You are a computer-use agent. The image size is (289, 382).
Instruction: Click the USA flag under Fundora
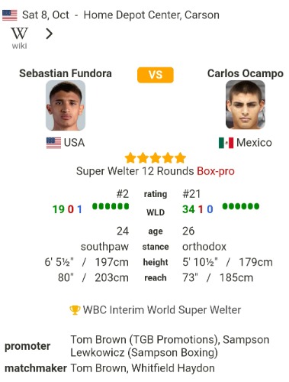click(53, 143)
